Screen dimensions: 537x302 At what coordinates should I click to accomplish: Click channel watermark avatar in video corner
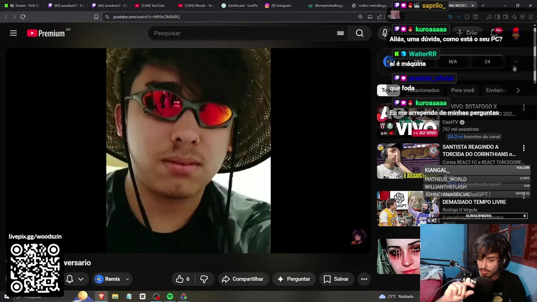(x=358, y=237)
